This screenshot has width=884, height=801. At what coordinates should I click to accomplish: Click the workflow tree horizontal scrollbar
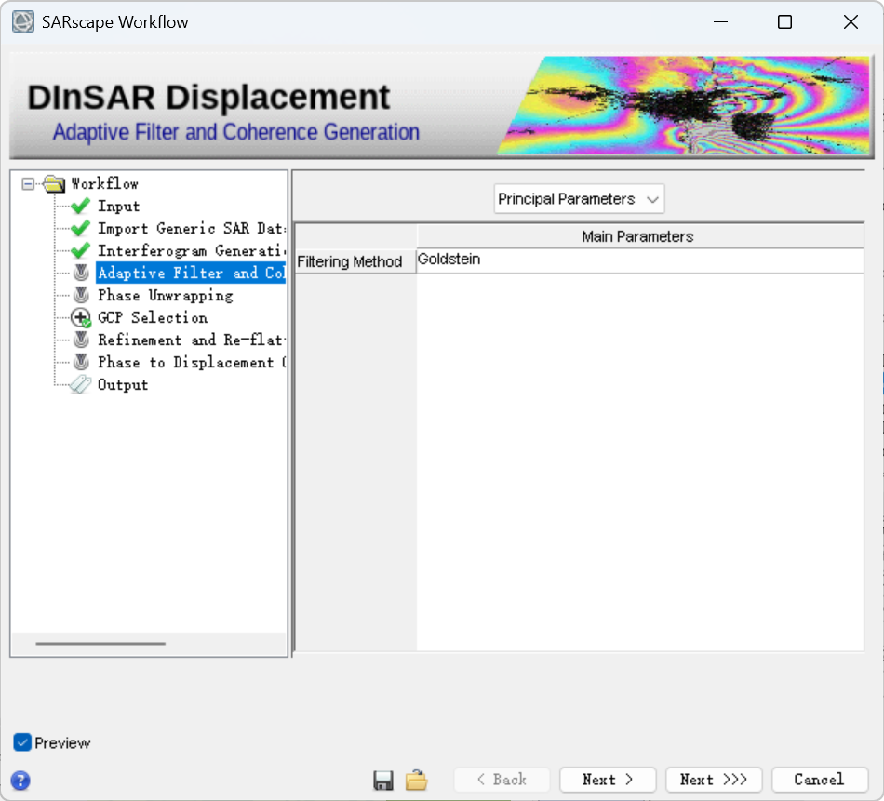click(x=100, y=643)
